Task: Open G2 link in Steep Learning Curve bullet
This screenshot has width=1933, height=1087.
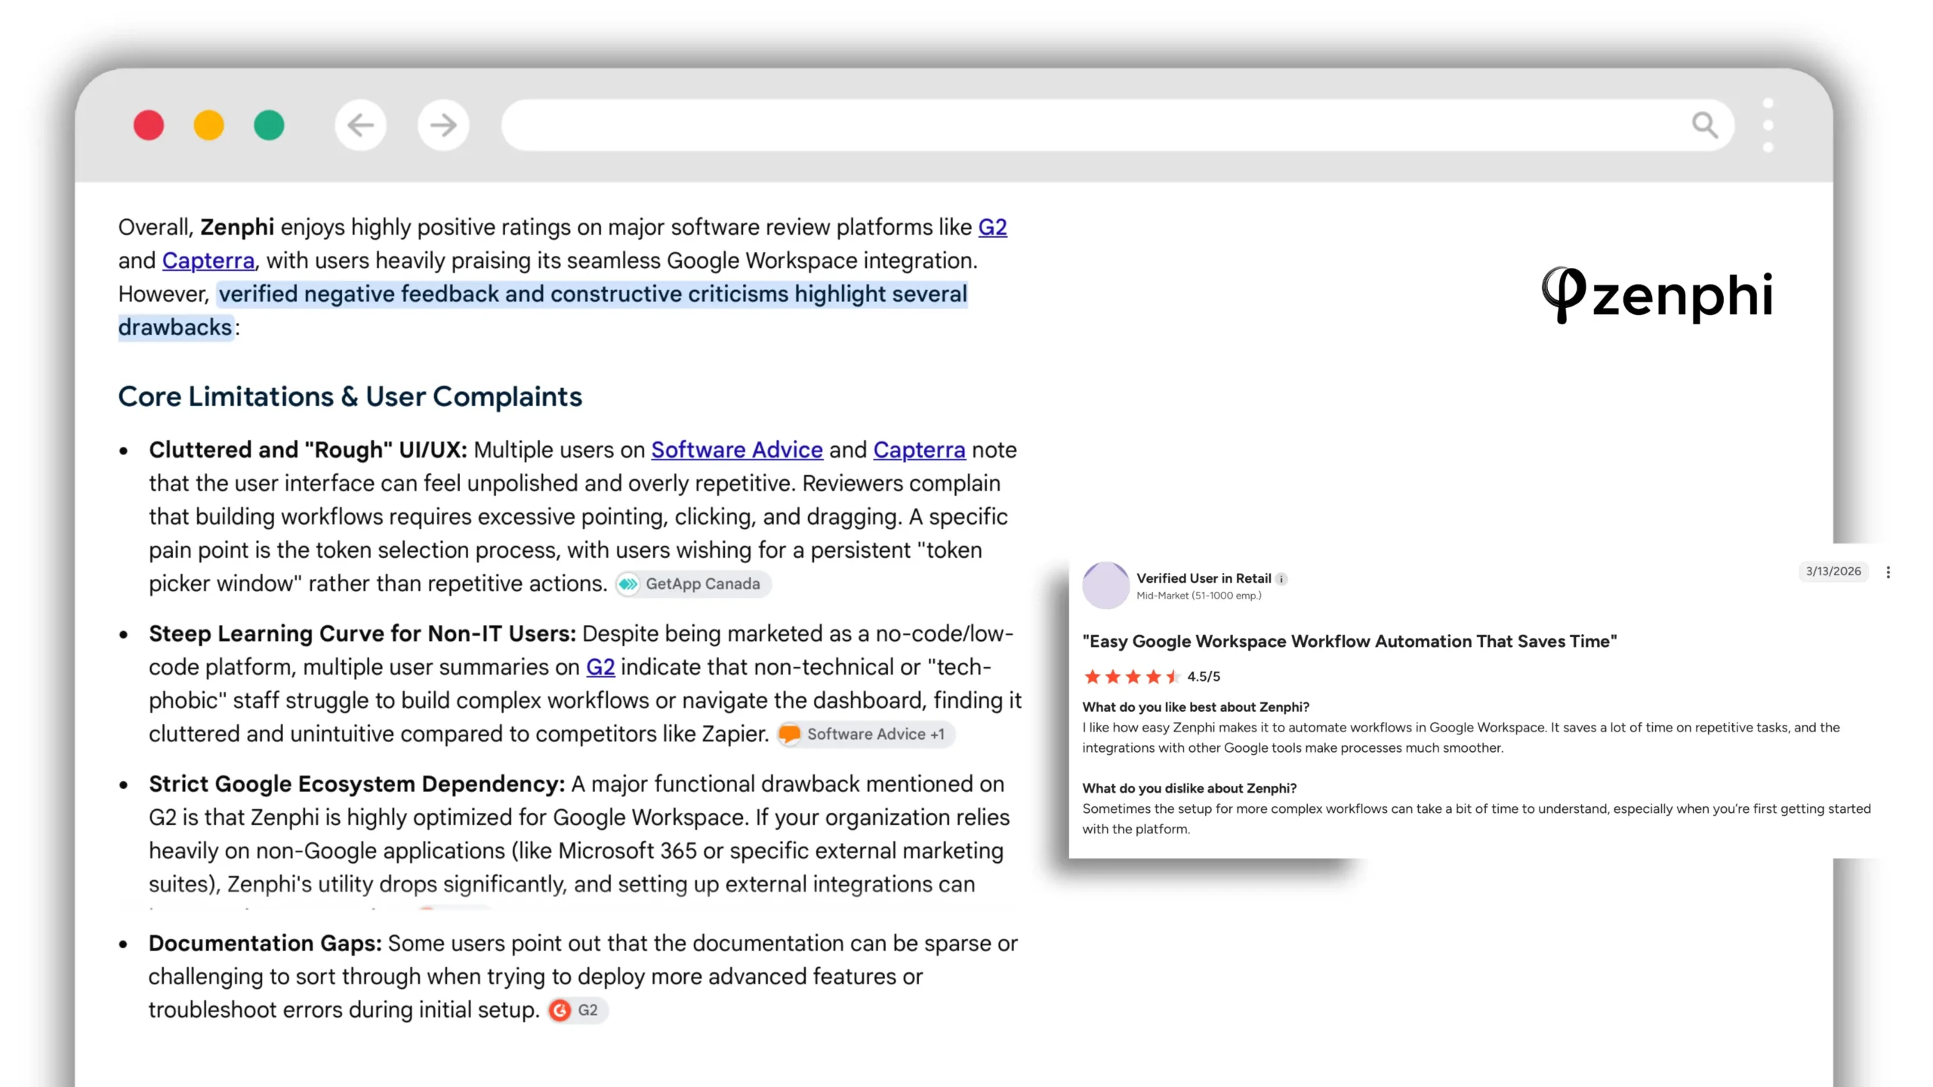Action: pyautogui.click(x=600, y=667)
